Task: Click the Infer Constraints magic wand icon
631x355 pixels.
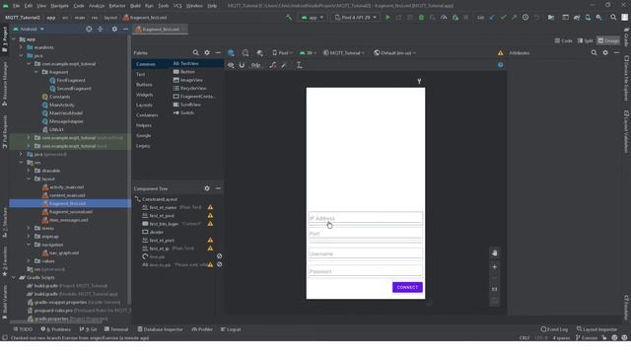Action: click(285, 65)
